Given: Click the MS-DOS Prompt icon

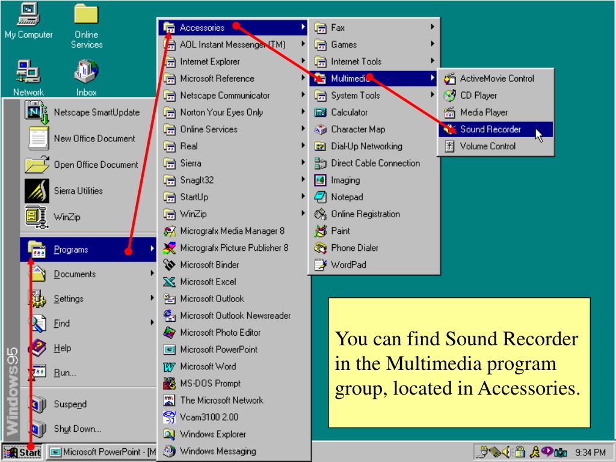Looking at the screenshot, I should click(x=169, y=383).
